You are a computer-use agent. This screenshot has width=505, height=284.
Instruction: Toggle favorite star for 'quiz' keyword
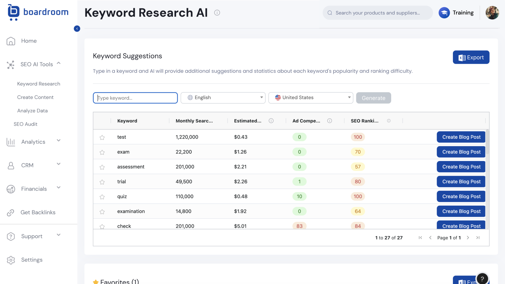(x=102, y=196)
